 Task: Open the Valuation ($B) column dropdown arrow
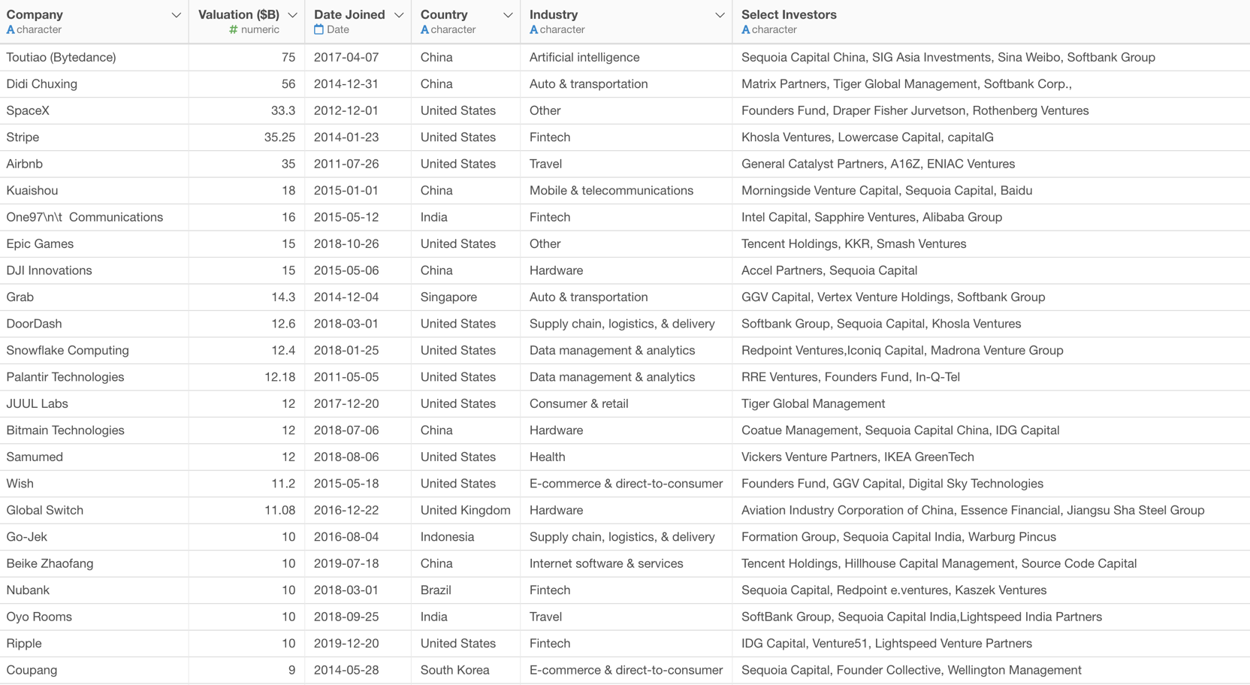pyautogui.click(x=292, y=15)
